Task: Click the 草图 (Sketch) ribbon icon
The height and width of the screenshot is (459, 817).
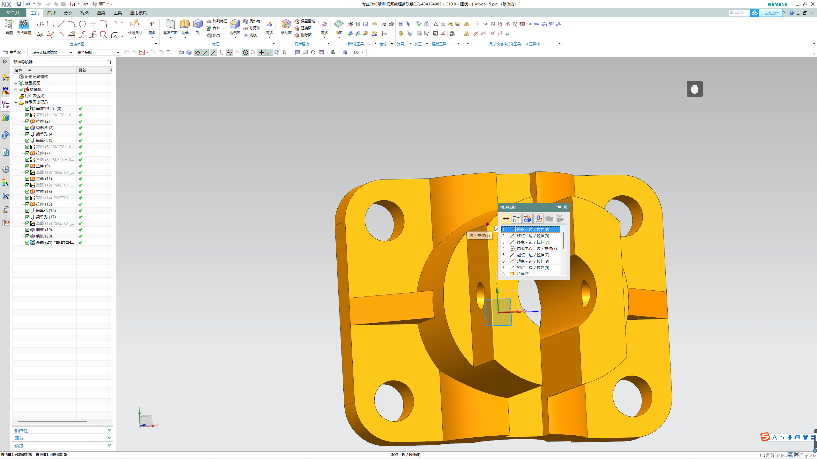Action: coord(9,27)
